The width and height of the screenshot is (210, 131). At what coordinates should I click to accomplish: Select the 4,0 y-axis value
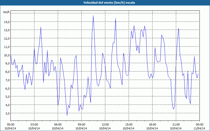[x=7, y=105]
